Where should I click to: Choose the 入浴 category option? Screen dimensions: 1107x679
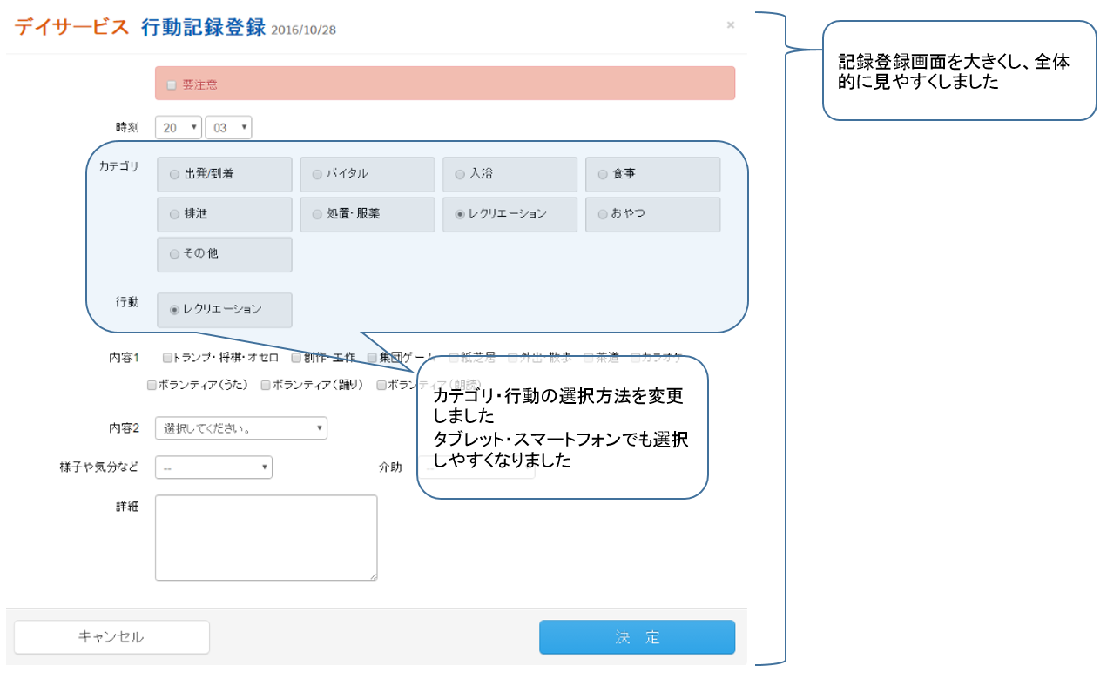pyautogui.click(x=510, y=174)
